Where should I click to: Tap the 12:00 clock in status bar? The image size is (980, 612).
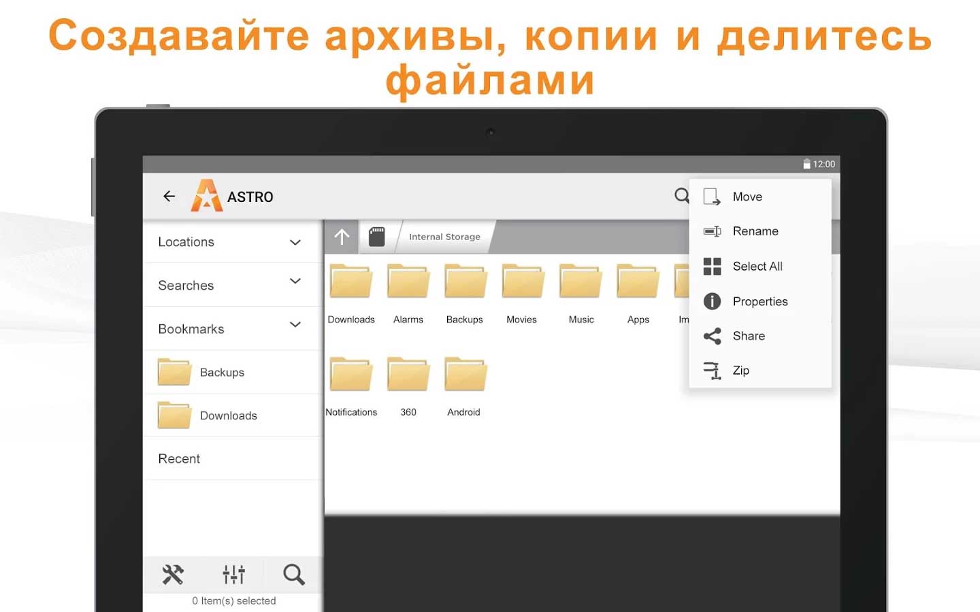point(824,165)
